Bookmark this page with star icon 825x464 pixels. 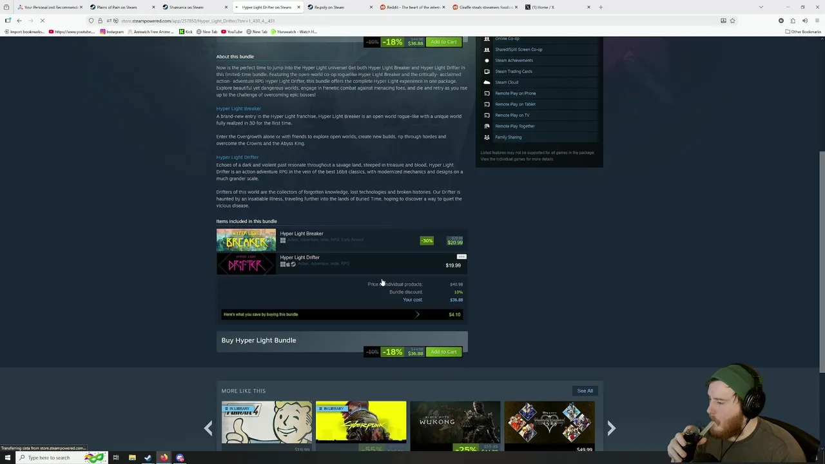point(732,21)
